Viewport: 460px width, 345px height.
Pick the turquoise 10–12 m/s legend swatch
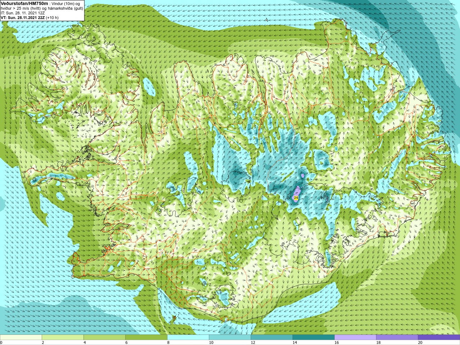pos(230,337)
